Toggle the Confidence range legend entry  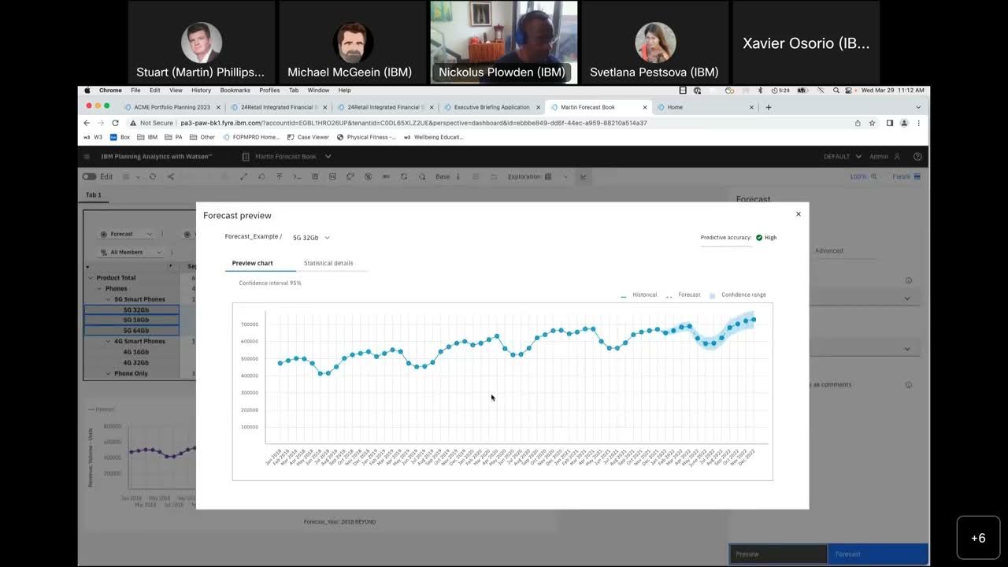click(738, 295)
